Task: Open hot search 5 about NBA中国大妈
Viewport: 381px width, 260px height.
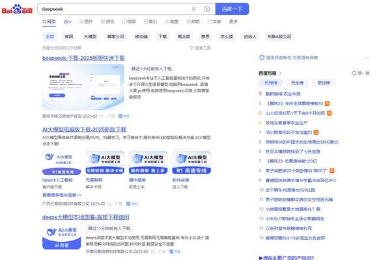Action: [302, 142]
